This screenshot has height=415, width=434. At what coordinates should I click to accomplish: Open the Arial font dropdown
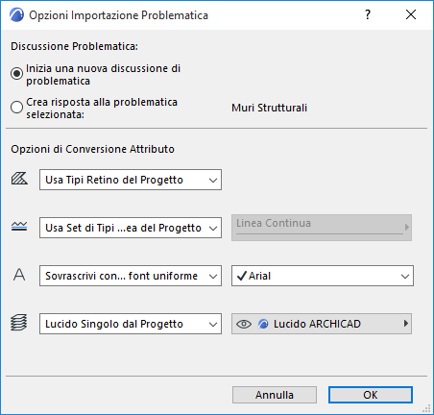coord(323,276)
